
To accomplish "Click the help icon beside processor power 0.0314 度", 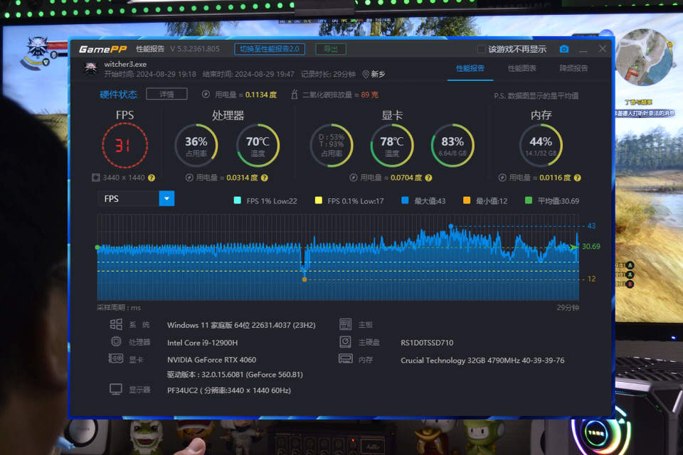I will pos(265,178).
